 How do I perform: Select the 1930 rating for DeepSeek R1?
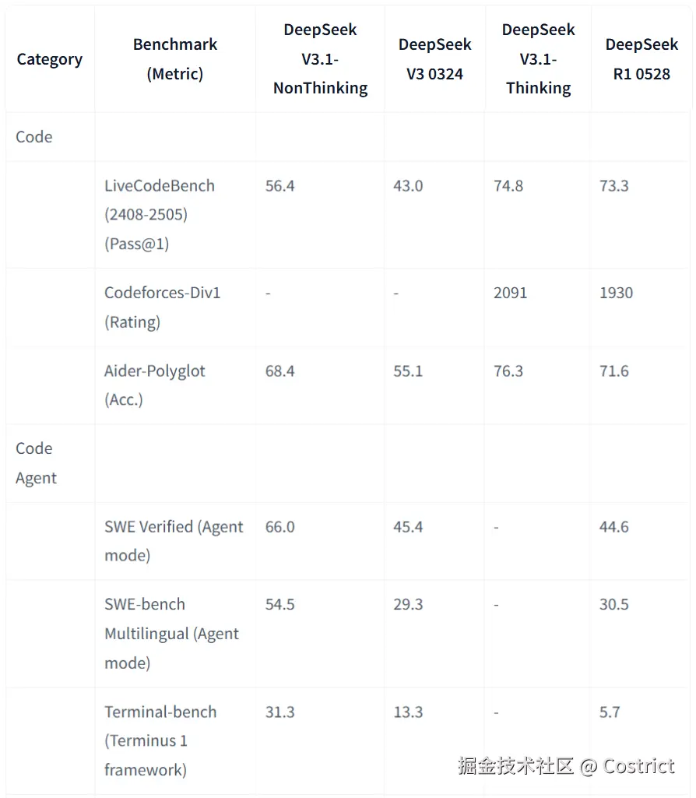(617, 293)
